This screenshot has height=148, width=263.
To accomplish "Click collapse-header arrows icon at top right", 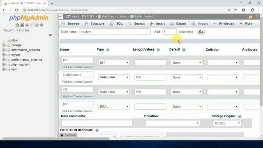I will (x=257, y=16).
